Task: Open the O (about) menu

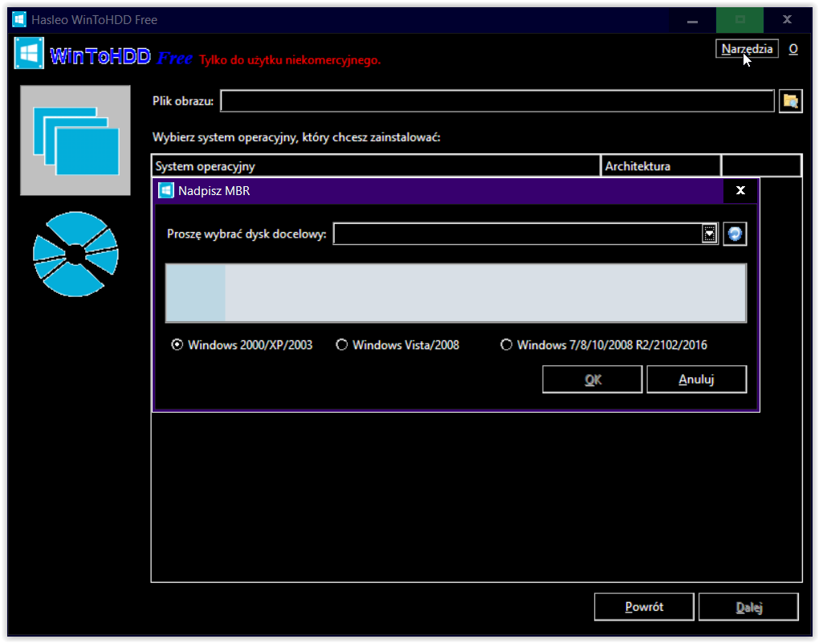Action: coord(793,49)
